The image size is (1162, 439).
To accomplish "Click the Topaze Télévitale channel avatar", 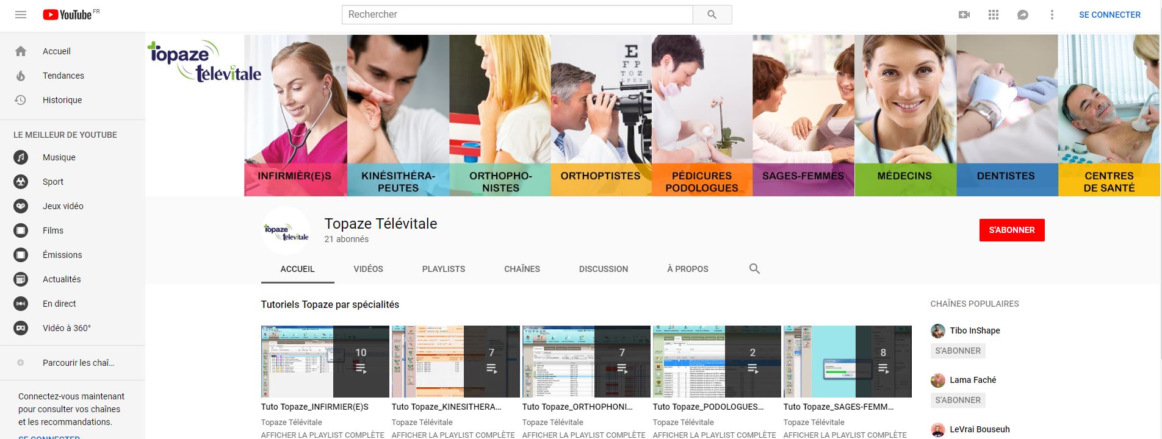I will click(286, 230).
